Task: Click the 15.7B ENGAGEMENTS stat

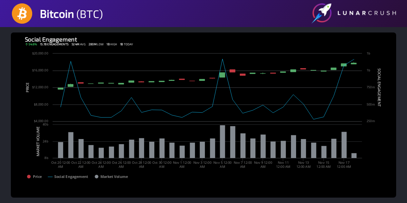Action: coord(54,44)
